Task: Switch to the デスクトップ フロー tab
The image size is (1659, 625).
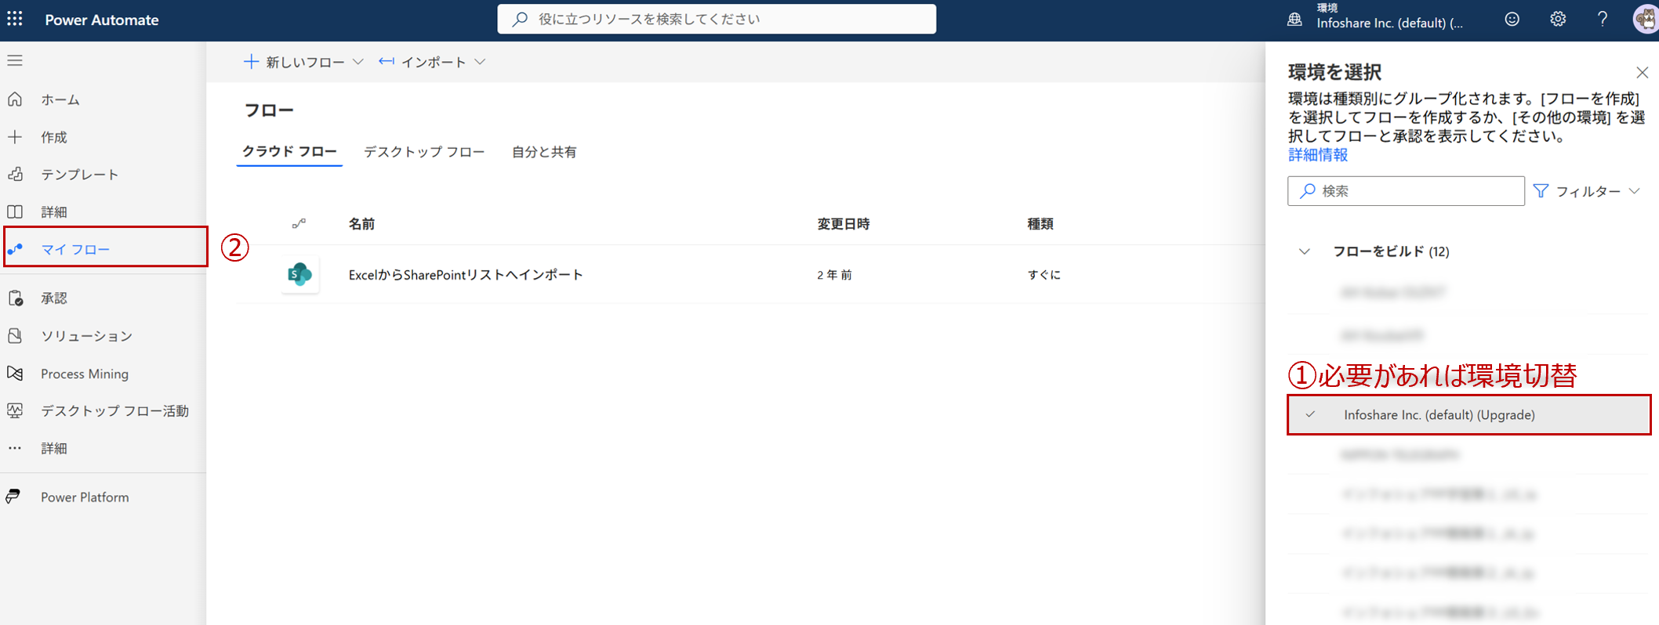Action: 423,152
